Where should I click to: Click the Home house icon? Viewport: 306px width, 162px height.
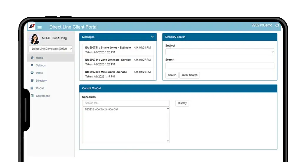(x=32, y=58)
